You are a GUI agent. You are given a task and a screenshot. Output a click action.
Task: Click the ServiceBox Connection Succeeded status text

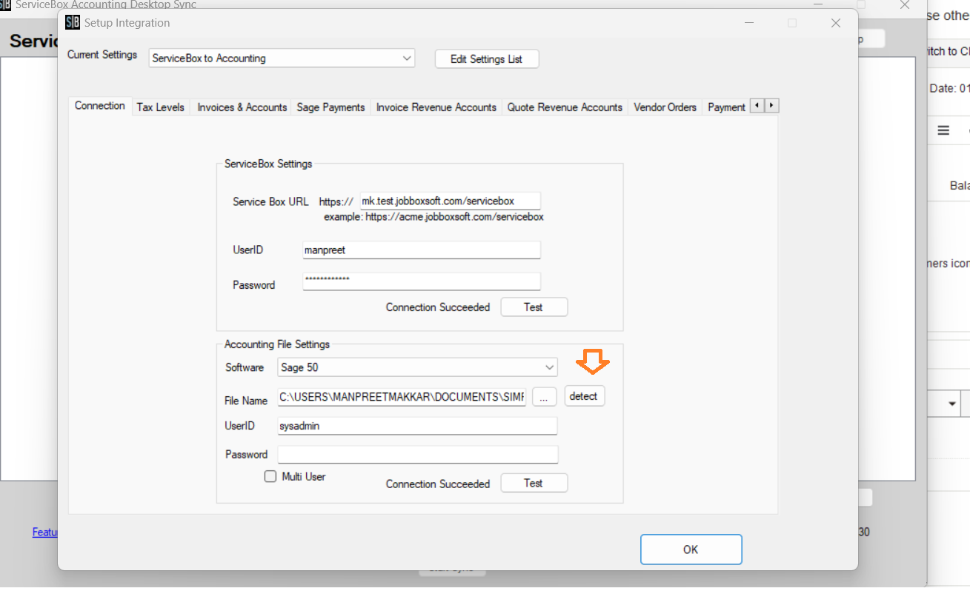[438, 307]
